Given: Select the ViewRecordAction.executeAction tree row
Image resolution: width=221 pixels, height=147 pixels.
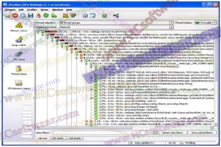Looking at the screenshot, I should (139, 46).
